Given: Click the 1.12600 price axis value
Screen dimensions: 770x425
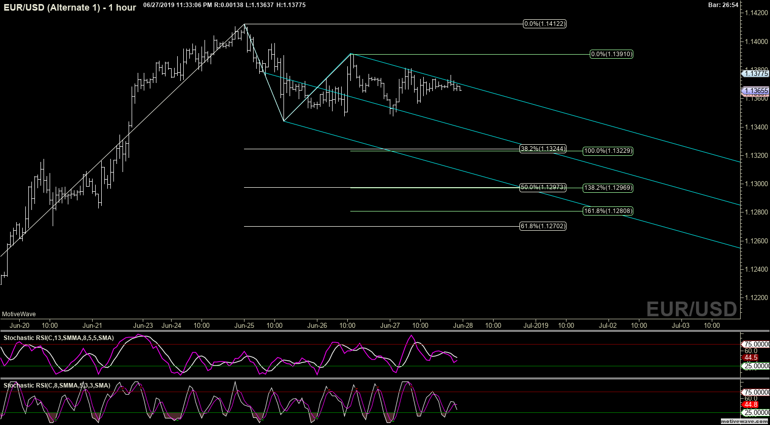Looking at the screenshot, I should pyautogui.click(x=757, y=241).
